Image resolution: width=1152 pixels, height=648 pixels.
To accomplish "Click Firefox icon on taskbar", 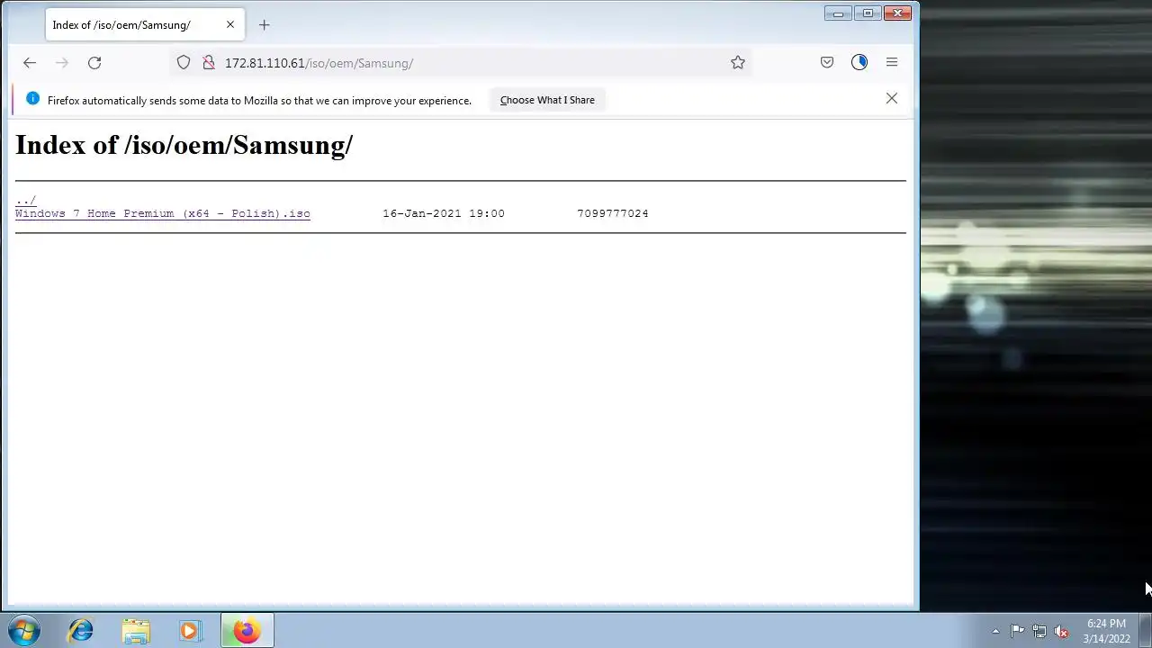I will tap(247, 630).
